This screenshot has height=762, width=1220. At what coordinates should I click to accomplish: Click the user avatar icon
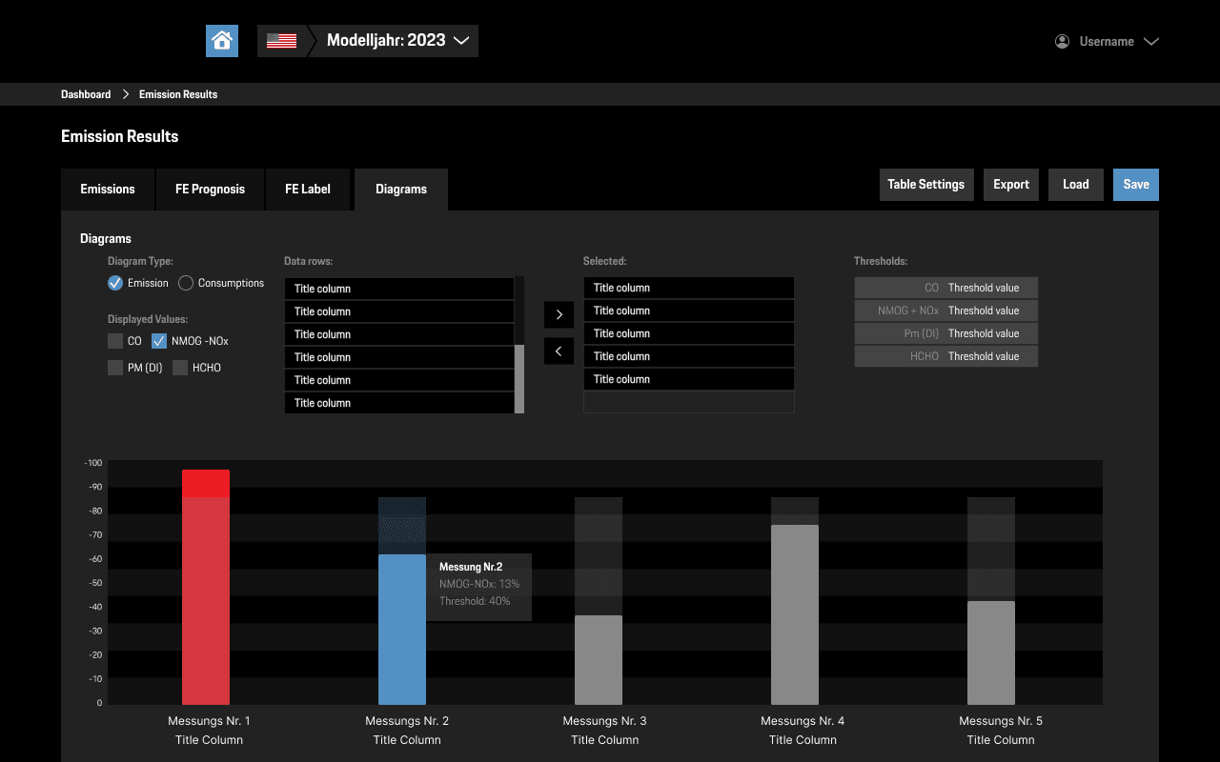[1061, 41]
